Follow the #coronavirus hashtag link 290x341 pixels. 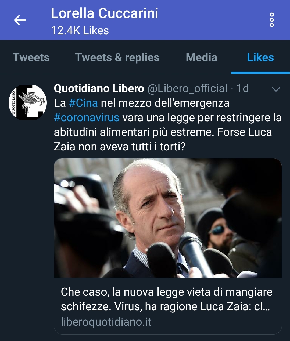coord(87,118)
